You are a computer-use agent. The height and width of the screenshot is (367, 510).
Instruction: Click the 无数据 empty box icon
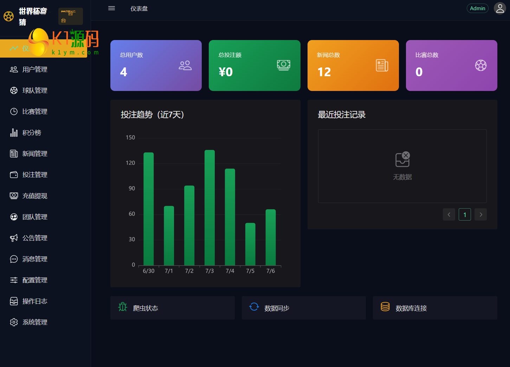tap(402, 159)
